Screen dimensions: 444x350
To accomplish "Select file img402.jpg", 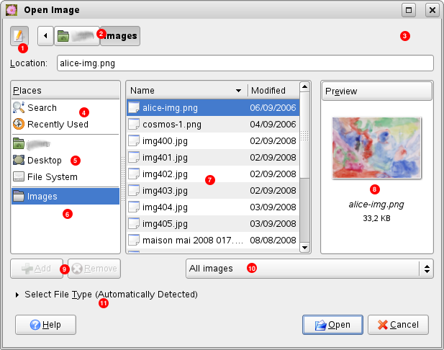I will tap(213, 174).
